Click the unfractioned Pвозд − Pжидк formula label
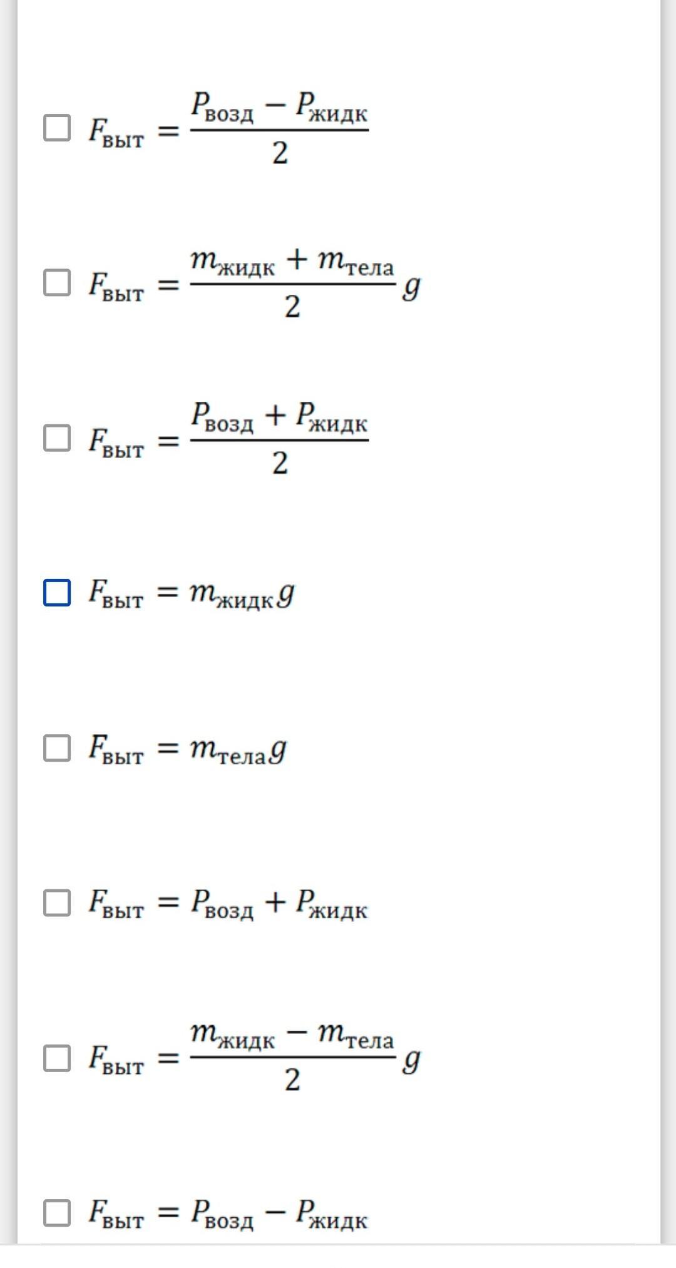676x1268 pixels. 228,1213
